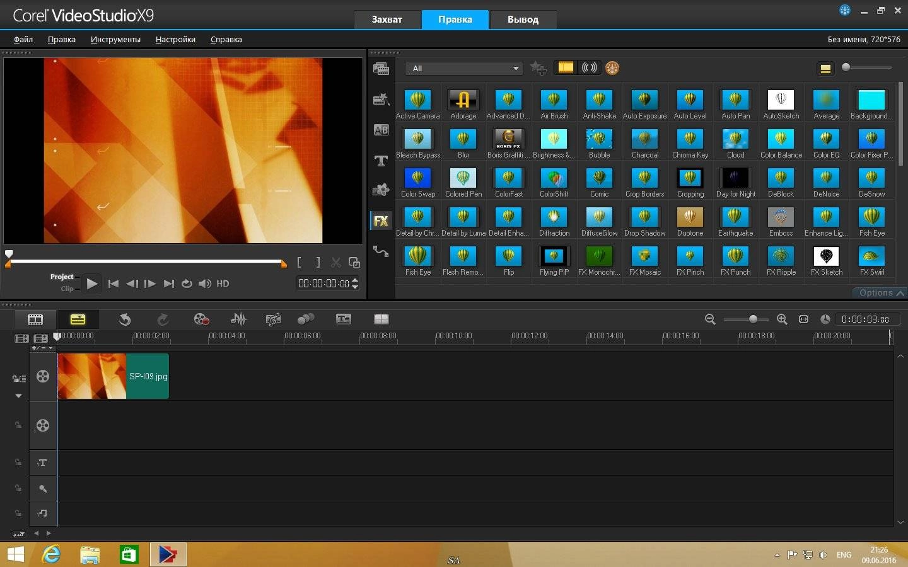Screen dimensions: 908x567
Task: Open the preview volume control
Action: click(x=205, y=283)
